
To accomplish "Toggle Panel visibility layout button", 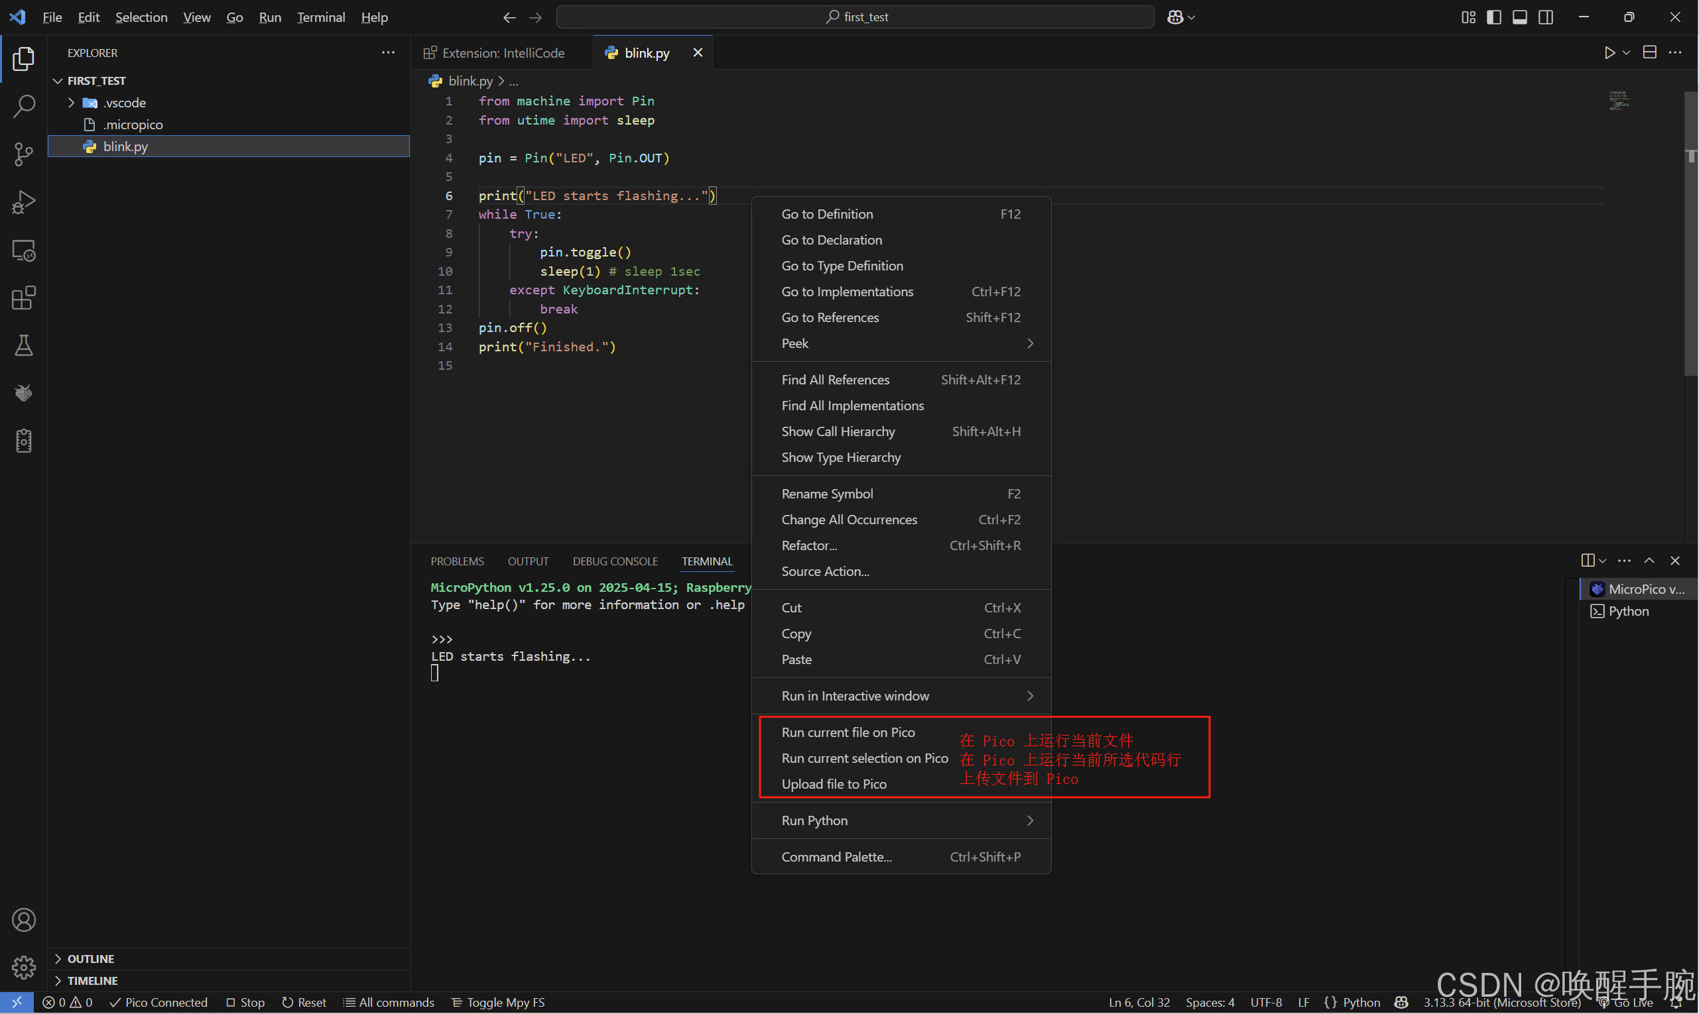I will click(x=1519, y=17).
